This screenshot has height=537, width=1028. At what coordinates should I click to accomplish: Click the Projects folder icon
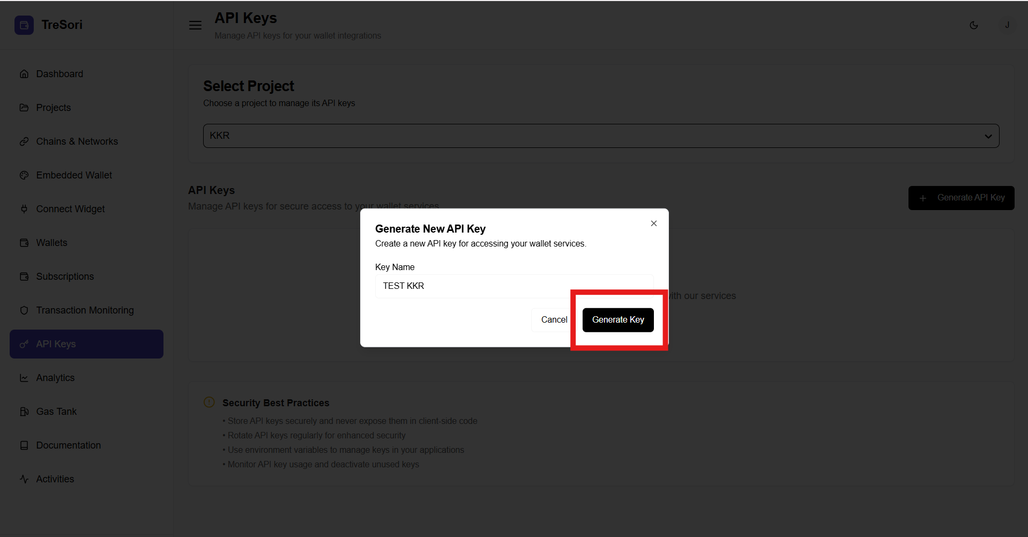24,108
